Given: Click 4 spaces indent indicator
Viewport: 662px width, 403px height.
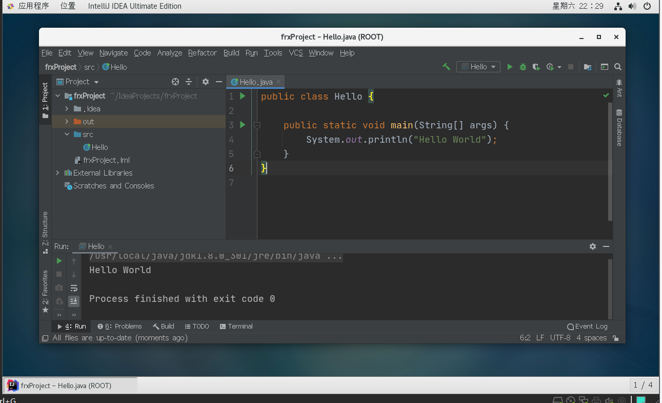Looking at the screenshot, I should point(591,338).
